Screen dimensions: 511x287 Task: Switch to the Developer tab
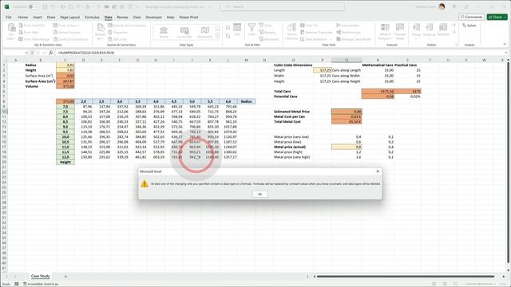pos(154,17)
